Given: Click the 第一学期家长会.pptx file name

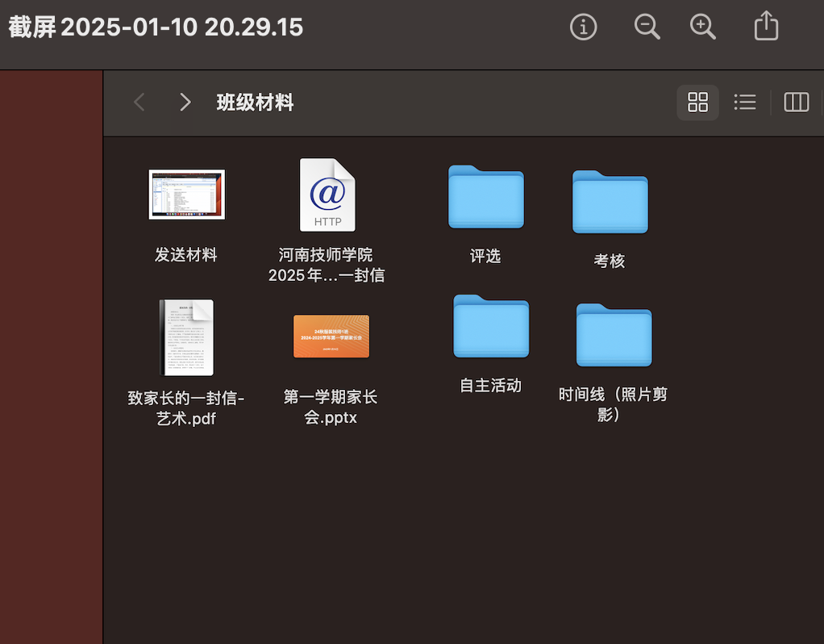Looking at the screenshot, I should pos(331,407).
